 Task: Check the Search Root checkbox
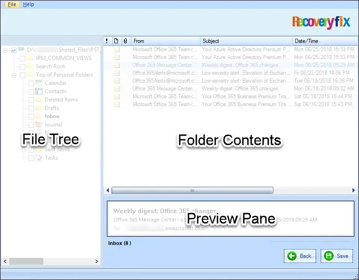click(x=23, y=67)
